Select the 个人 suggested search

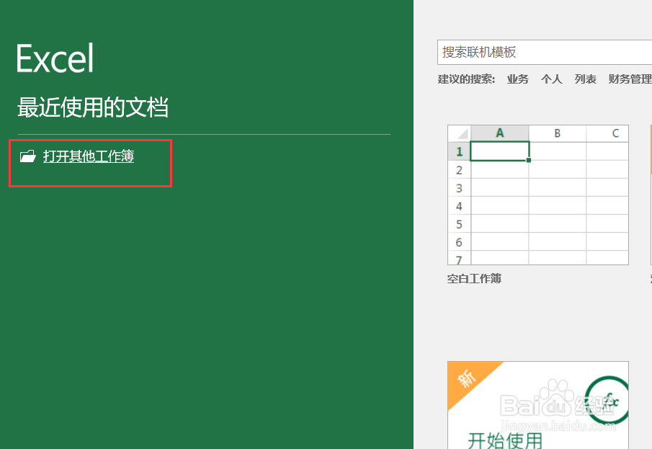click(551, 79)
